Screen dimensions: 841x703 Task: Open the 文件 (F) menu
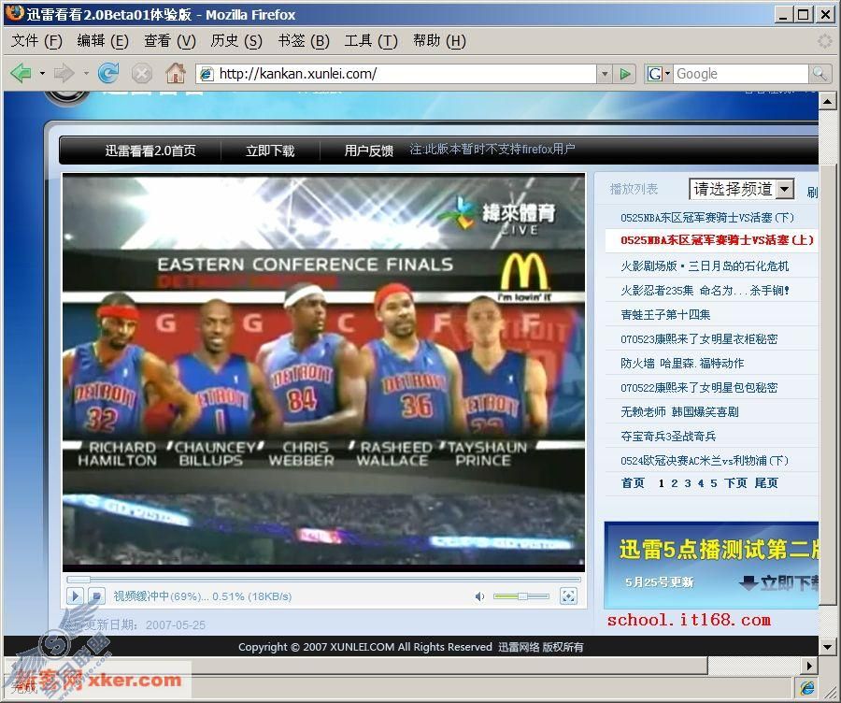point(36,41)
